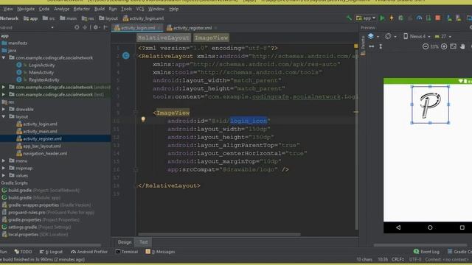Collapse the com.example.codingcafe.socialnetwork package
The height and width of the screenshot is (265, 472).
click(x=4, y=57)
